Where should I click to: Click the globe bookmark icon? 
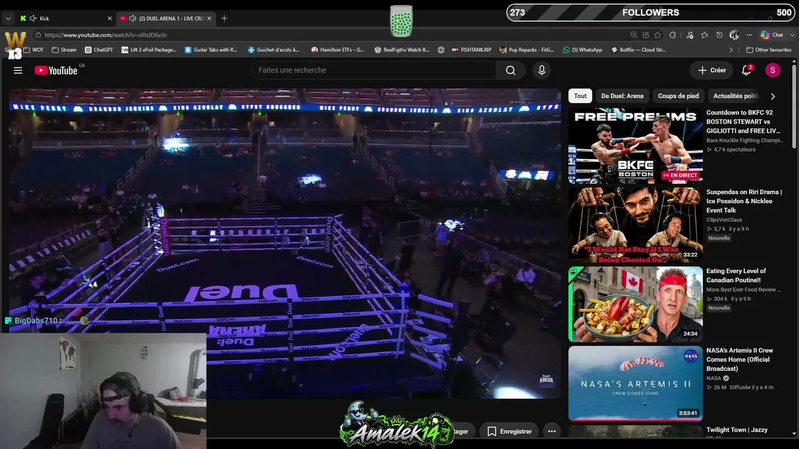click(x=441, y=50)
